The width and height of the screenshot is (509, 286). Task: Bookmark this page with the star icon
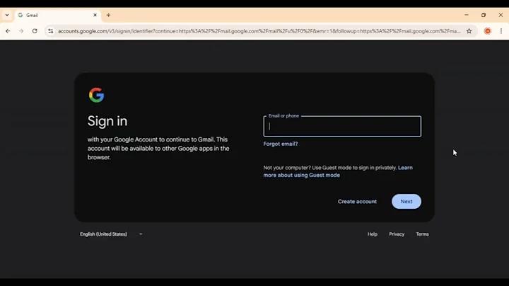pyautogui.click(x=469, y=31)
